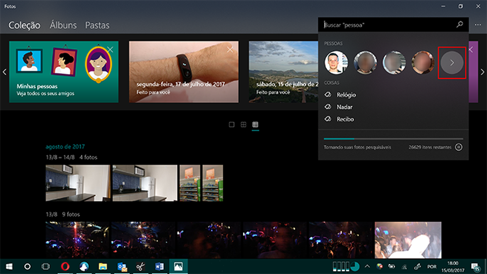Open Word from the taskbar

(159, 267)
